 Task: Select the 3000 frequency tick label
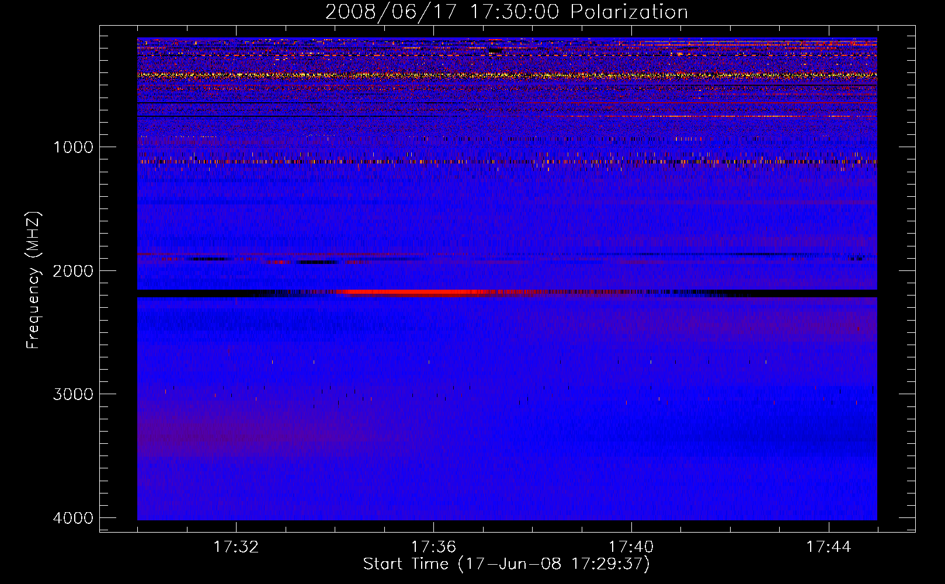[x=74, y=394]
